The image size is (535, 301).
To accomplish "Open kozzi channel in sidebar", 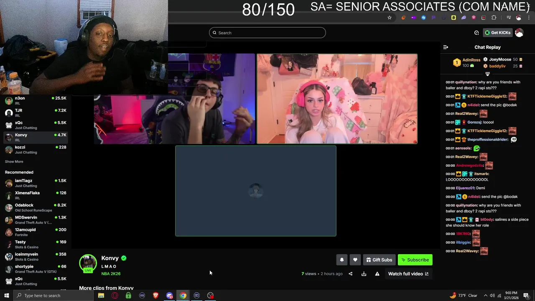I will pos(36,150).
